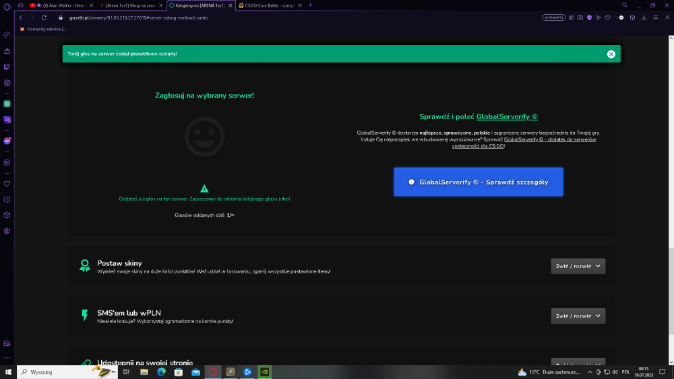
Task: Open the sidebar three-dots more options
Action: click(7, 357)
